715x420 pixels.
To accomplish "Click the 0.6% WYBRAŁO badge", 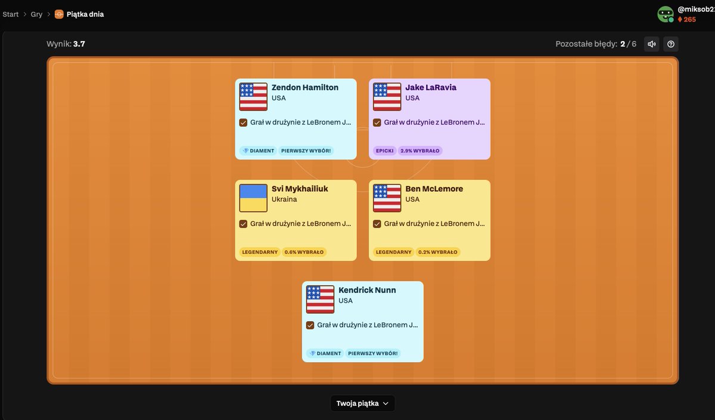I will (304, 252).
